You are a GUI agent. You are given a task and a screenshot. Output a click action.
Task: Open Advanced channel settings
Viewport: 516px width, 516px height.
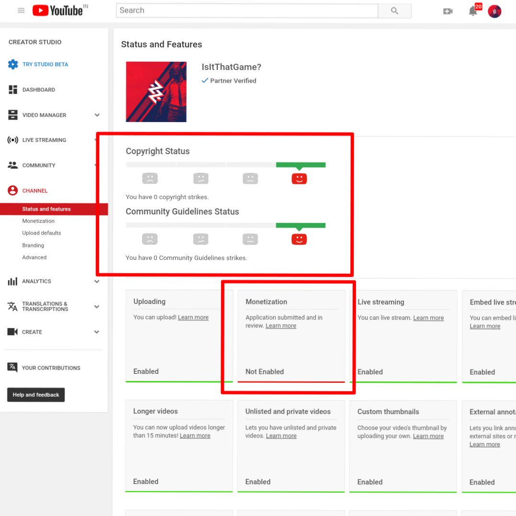point(34,258)
